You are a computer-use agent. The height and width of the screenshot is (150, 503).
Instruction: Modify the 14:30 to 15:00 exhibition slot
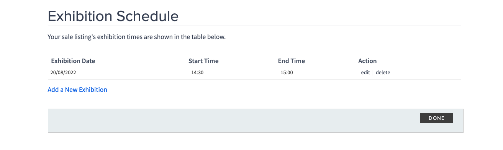coord(365,72)
